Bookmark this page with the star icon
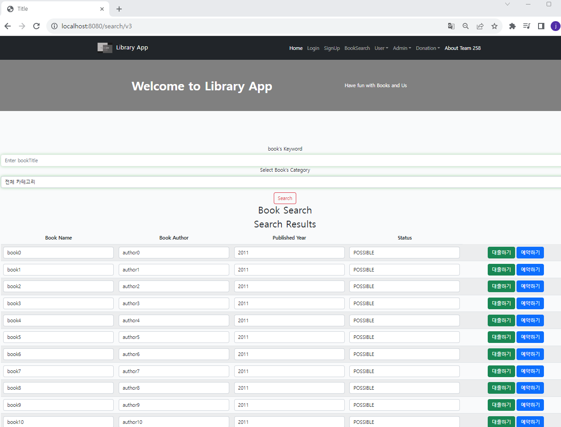561x427 pixels. point(494,26)
